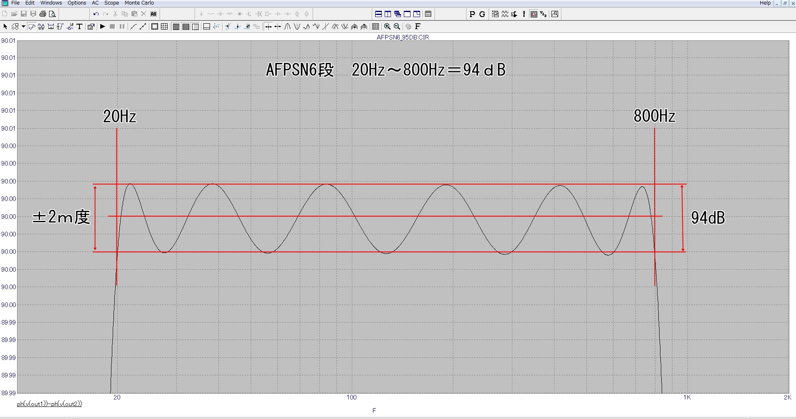The width and height of the screenshot is (796, 419).
Task: Expand dropdown arrow beside the shapes tool
Action: [23, 27]
